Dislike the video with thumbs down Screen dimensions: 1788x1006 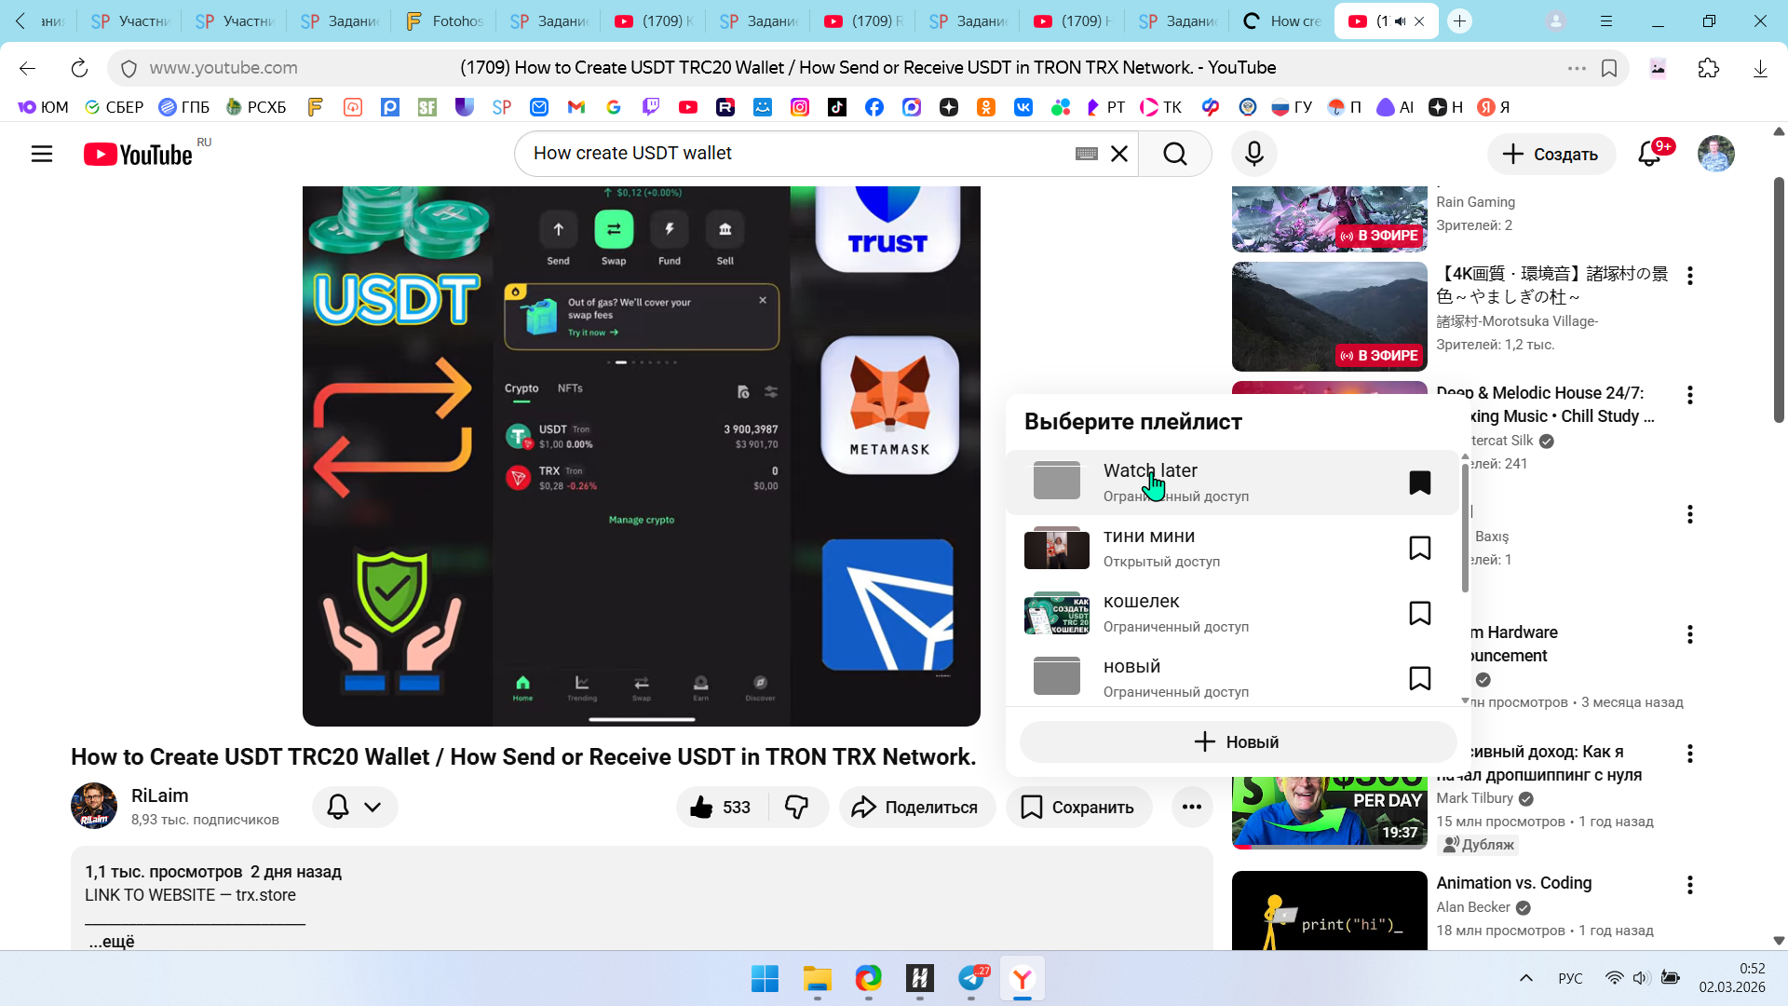click(x=797, y=807)
